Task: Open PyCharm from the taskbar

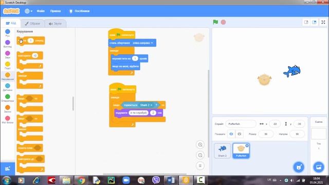Action: (x=111, y=180)
